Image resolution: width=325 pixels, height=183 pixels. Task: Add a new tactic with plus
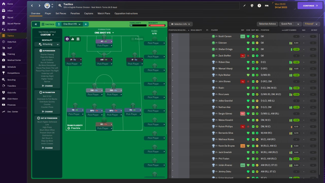pyautogui.click(x=86, y=24)
